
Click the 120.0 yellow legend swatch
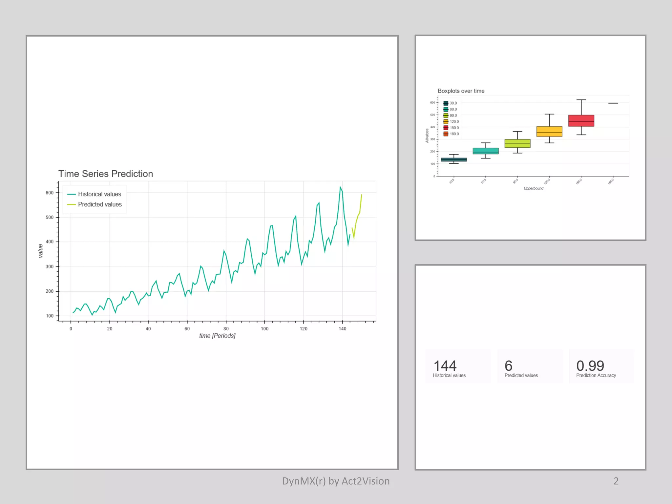click(446, 122)
